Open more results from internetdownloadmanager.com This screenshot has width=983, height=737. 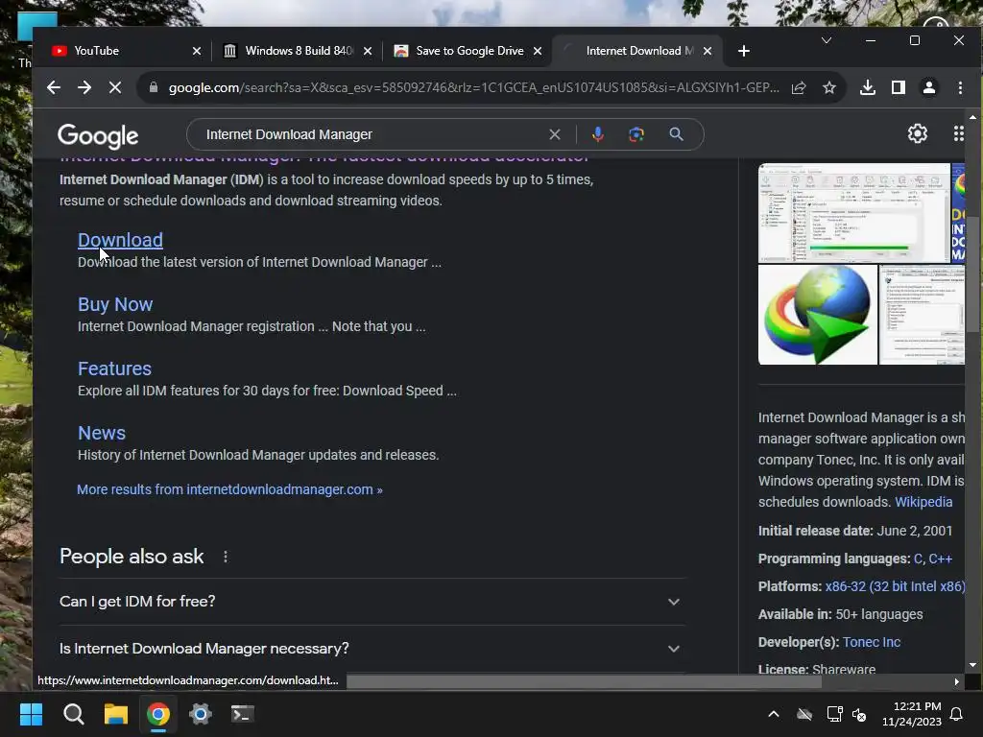point(229,489)
